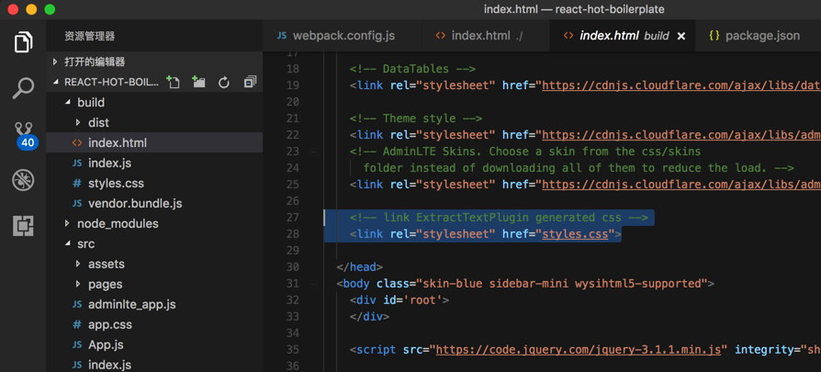Open the Extensions view icon
Image resolution: width=821 pixels, height=372 pixels.
(23, 225)
